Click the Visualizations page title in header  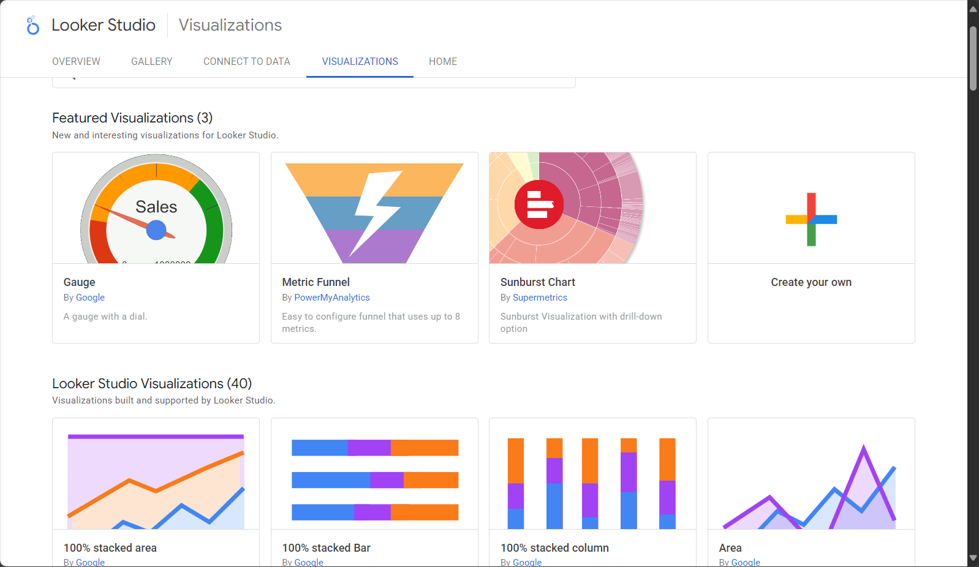[x=230, y=25]
